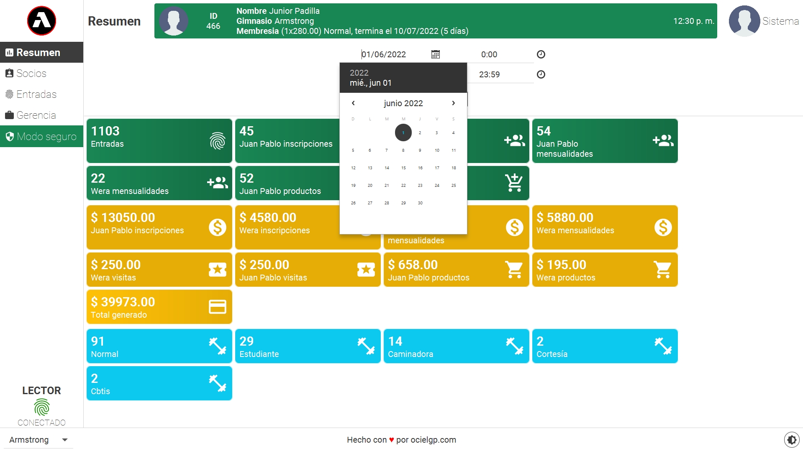Click Sistema username label

(780, 21)
